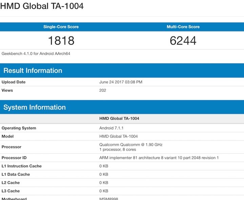244x200 pixels.
Task: Click the L3 Cache label
Action: pyautogui.click(x=11, y=191)
